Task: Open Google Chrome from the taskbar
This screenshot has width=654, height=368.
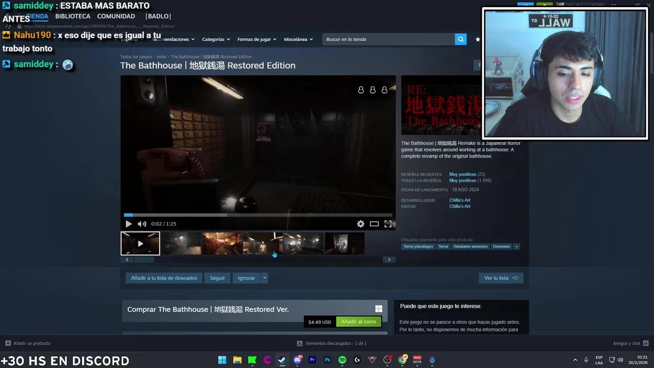Action: [x=402, y=360]
